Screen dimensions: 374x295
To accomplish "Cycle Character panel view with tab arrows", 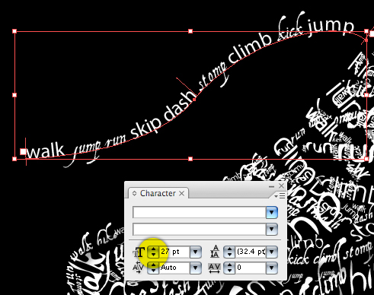I will pyautogui.click(x=135, y=194).
